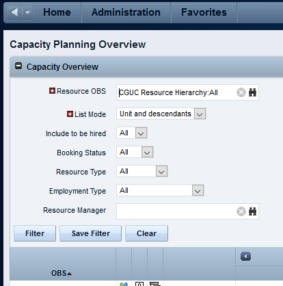Click the Save Filter button

coord(91,233)
